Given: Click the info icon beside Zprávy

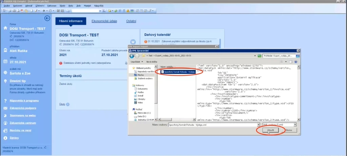Looking at the screenshot, I should [5, 138].
